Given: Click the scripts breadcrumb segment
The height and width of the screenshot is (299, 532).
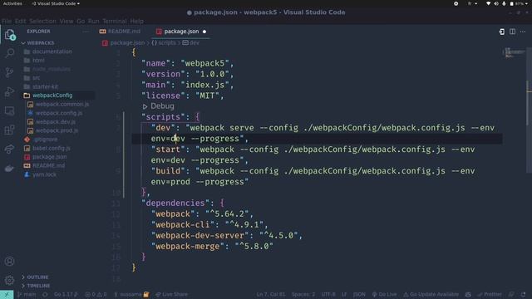Looking at the screenshot, I should tap(164, 43).
